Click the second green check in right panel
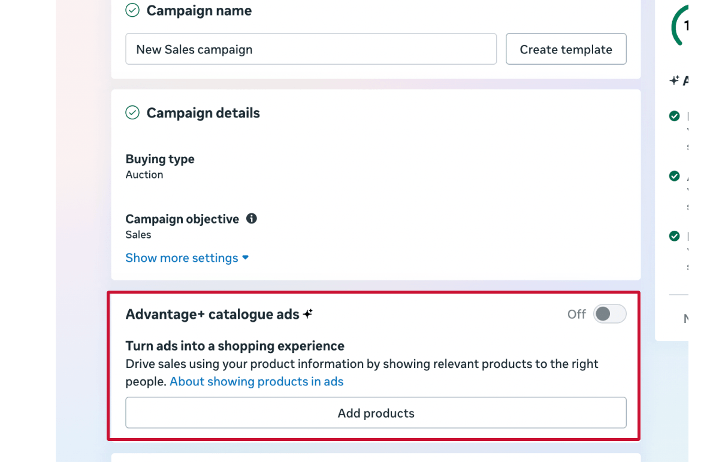The width and height of the screenshot is (719, 462). [675, 176]
